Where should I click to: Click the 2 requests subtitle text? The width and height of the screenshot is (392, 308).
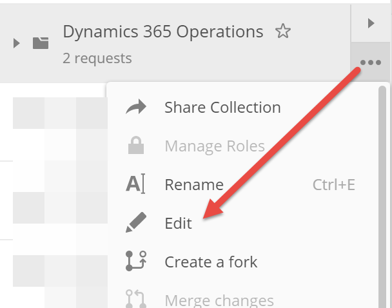pos(97,59)
